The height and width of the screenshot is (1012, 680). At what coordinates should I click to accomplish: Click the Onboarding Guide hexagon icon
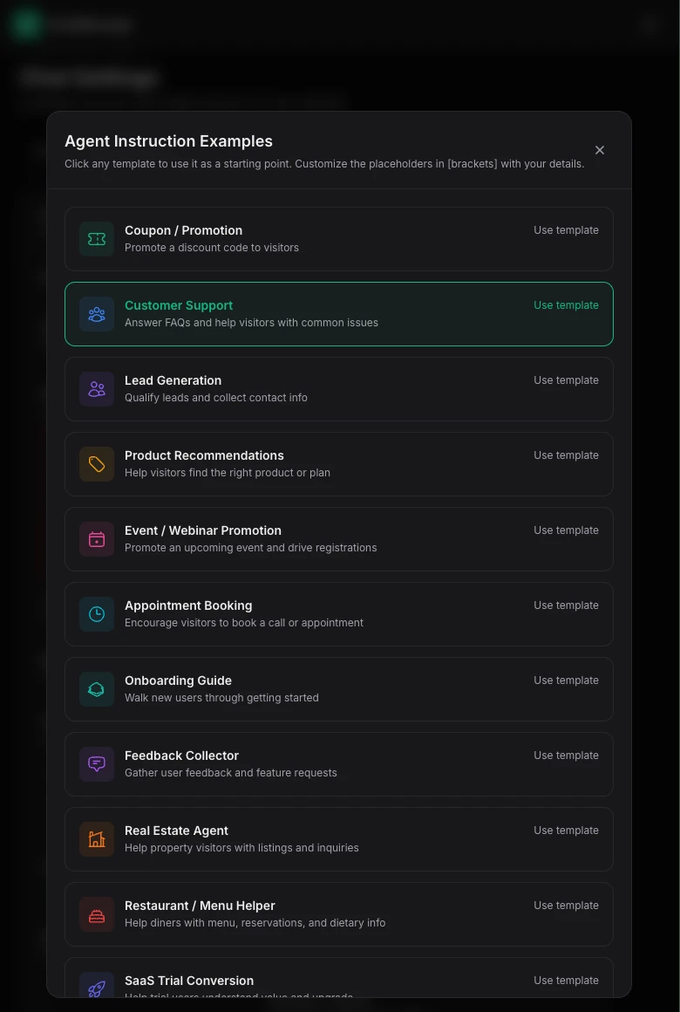tap(97, 689)
